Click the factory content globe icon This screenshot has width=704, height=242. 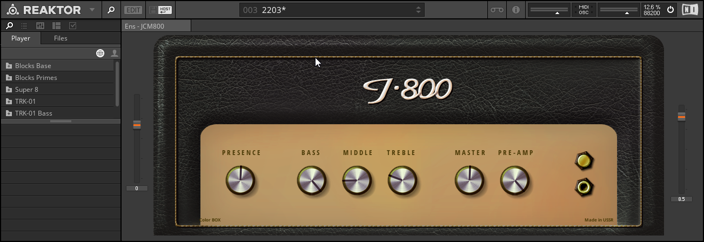tap(100, 53)
